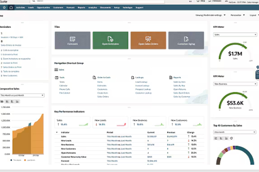This screenshot has height=172, width=259.
Task: Click the hamburger menu icon beside Sales
Action: [x=56, y=70]
